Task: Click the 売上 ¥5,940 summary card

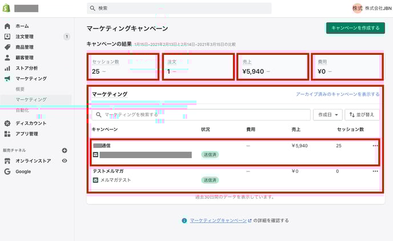Action: [272, 67]
